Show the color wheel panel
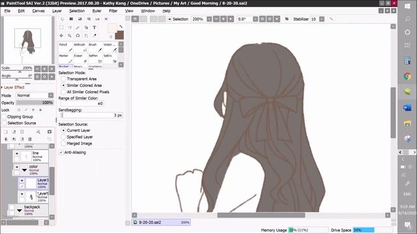This screenshot has width=417, height=234. pos(63,19)
